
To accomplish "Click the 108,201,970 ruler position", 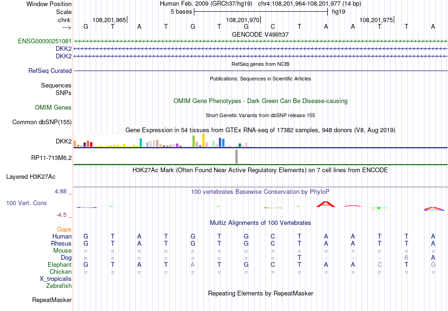I will tap(242, 20).
